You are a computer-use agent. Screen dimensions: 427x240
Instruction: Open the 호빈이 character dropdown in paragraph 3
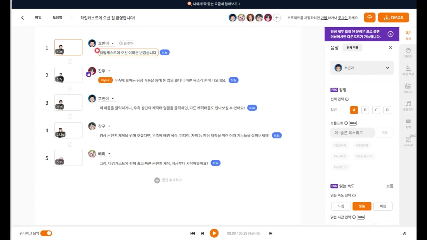(x=106, y=99)
